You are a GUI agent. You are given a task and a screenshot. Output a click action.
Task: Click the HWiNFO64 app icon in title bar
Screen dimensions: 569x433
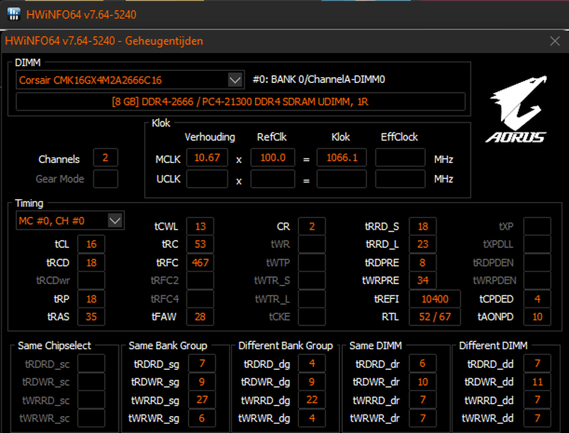tap(13, 14)
